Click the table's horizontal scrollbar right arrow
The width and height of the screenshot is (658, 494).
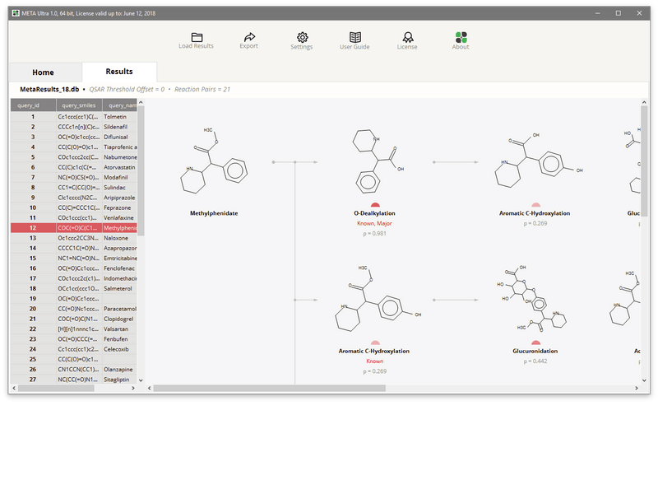(x=133, y=388)
